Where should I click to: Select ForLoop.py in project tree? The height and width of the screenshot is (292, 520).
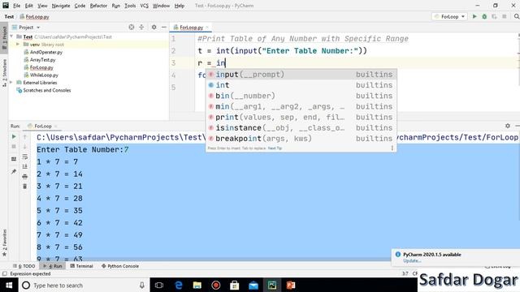41,67
